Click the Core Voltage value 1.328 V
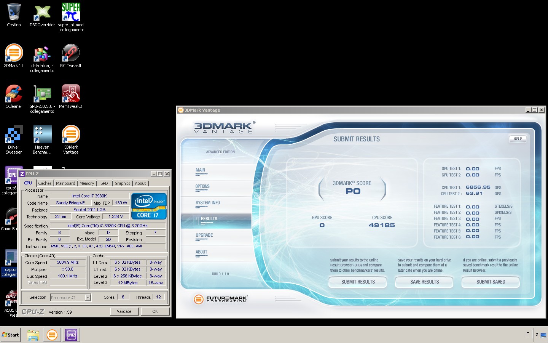Image resolution: width=548 pixels, height=343 pixels. click(x=116, y=216)
